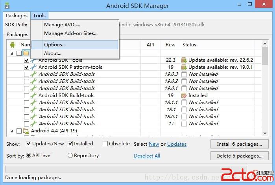Click the API column header

point(150,45)
